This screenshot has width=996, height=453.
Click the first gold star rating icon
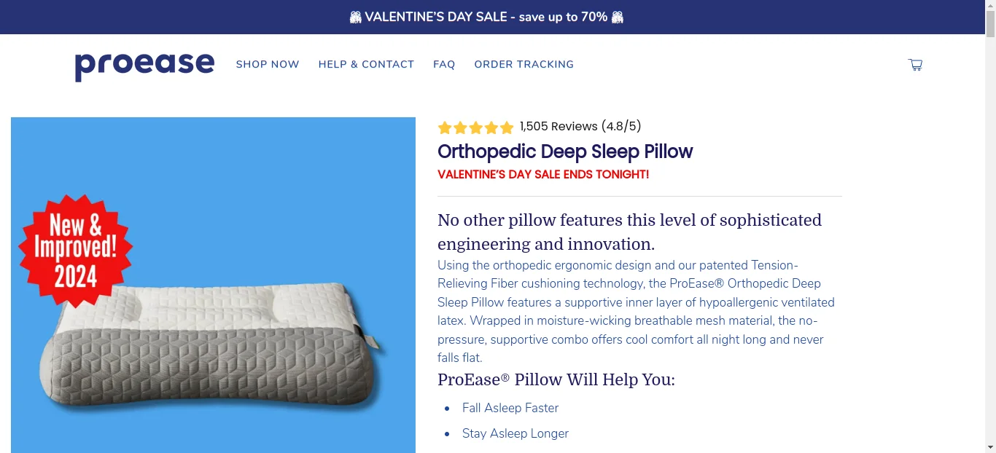point(445,127)
